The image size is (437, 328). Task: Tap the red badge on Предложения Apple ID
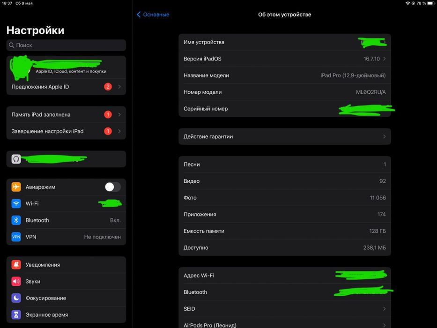click(108, 87)
